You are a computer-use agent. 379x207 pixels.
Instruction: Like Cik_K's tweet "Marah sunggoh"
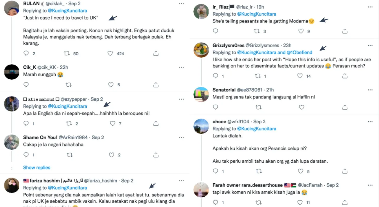111,85
